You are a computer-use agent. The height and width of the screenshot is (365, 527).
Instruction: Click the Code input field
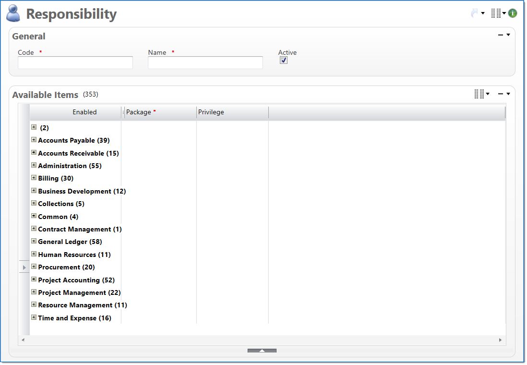tap(75, 63)
